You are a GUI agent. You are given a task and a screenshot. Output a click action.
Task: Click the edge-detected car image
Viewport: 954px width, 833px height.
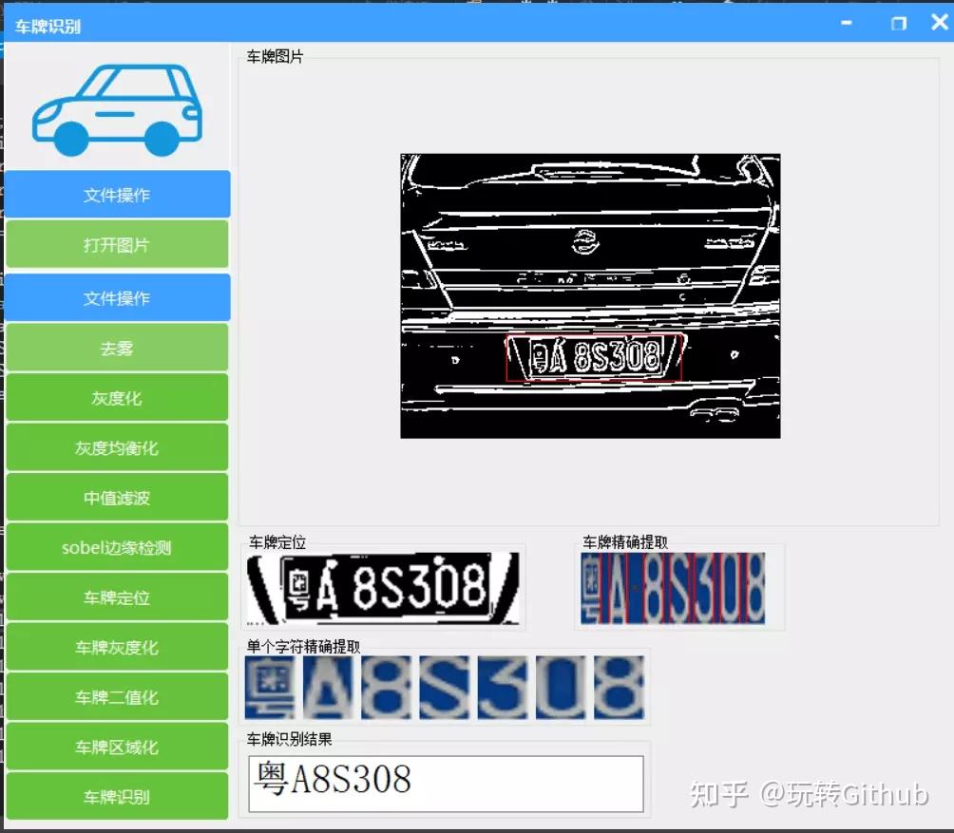(x=590, y=296)
